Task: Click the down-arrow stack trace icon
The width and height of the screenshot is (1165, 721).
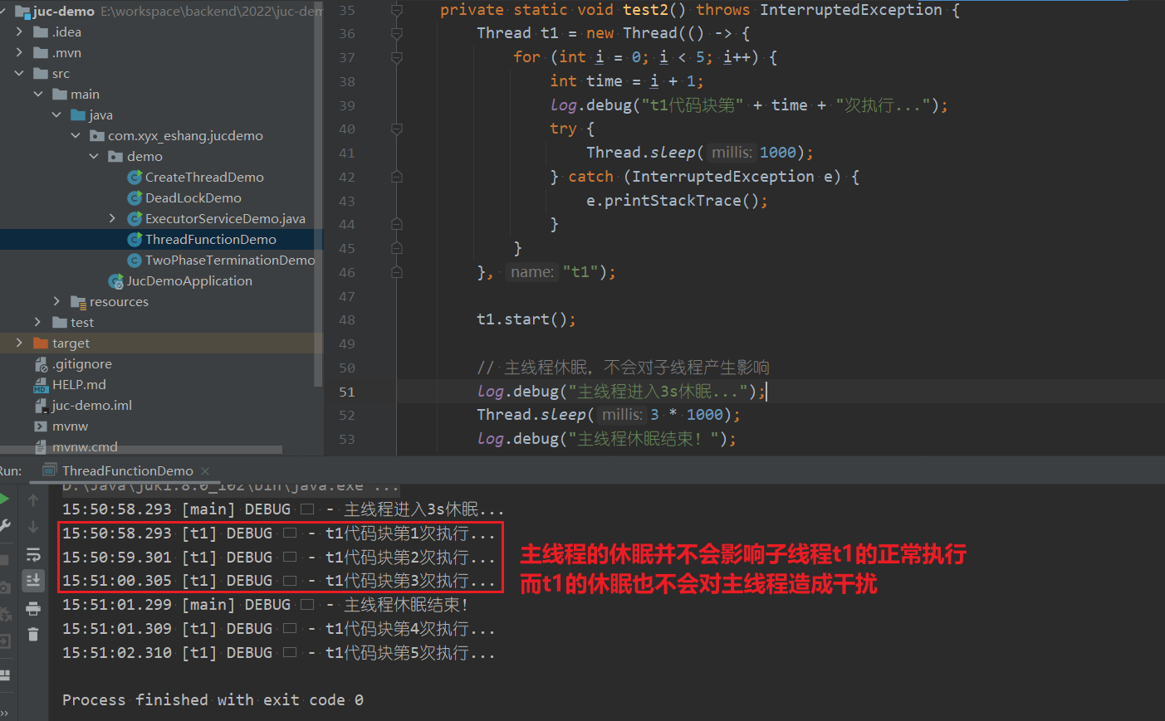Action: click(x=33, y=527)
